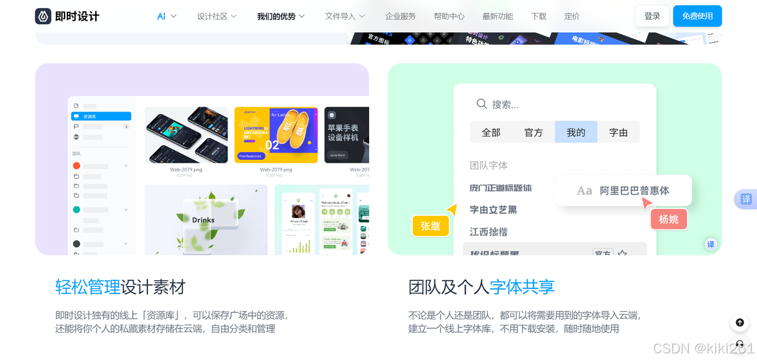Open the yellow sneakers thumbnail
The width and height of the screenshot is (757, 361).
(276, 135)
